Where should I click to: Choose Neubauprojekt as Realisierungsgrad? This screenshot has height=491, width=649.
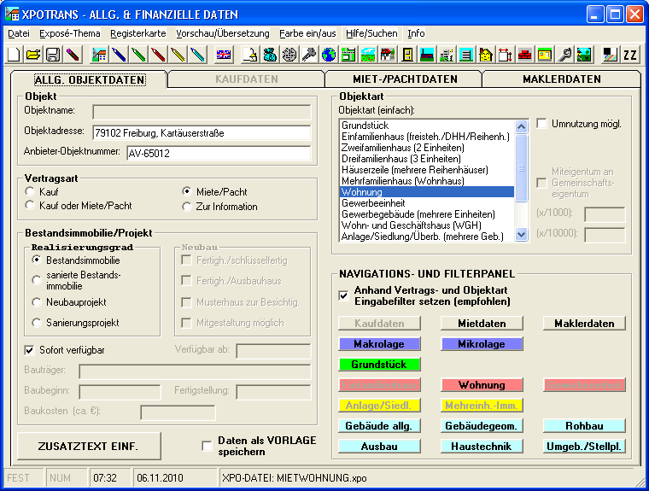pos(37,302)
